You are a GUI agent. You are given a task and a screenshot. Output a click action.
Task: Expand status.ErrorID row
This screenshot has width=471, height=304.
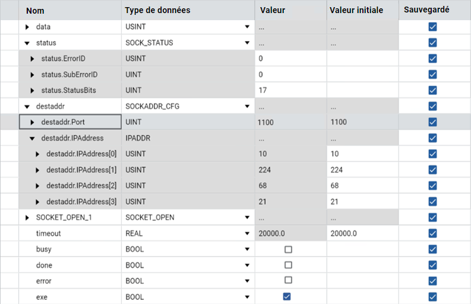point(33,59)
